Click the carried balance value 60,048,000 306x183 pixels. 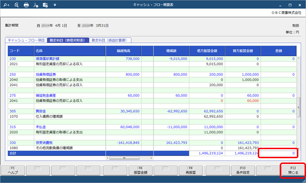(x=130, y=127)
